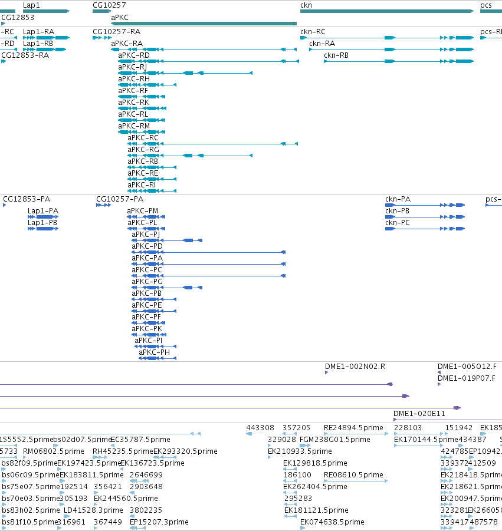Click the 443308 EST label
Screen dimensions: 502x531
tap(260, 428)
